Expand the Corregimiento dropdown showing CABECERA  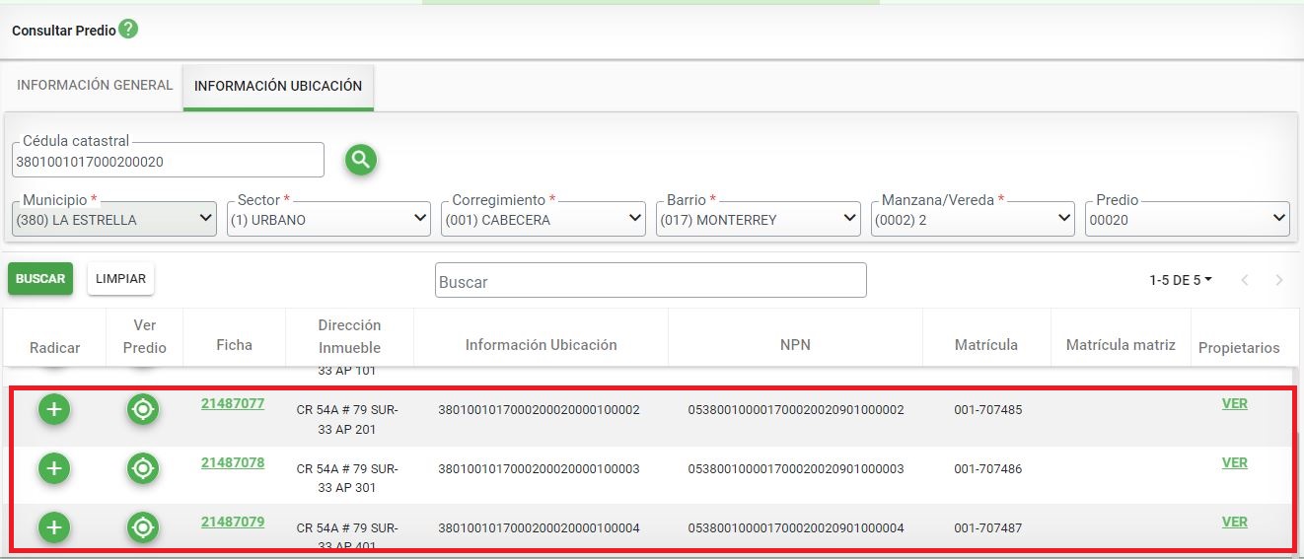[543, 220]
